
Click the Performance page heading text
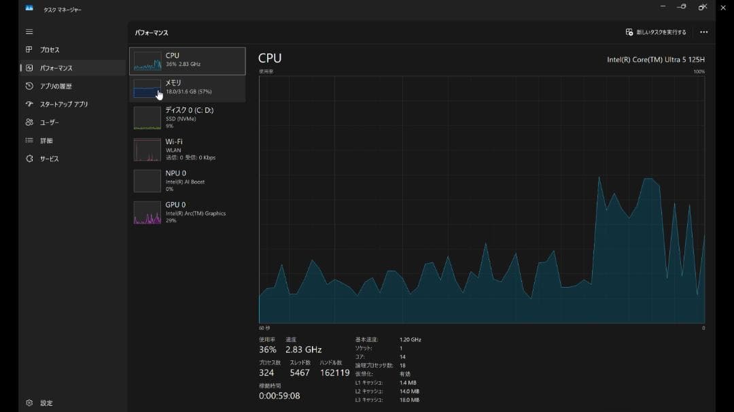(151, 33)
